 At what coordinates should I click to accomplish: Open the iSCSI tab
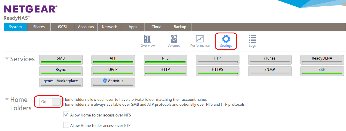(62, 27)
